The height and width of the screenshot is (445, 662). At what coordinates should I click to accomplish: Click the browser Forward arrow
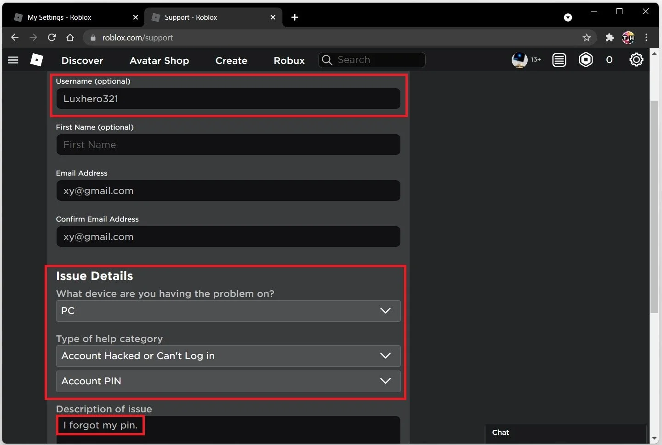(33, 37)
